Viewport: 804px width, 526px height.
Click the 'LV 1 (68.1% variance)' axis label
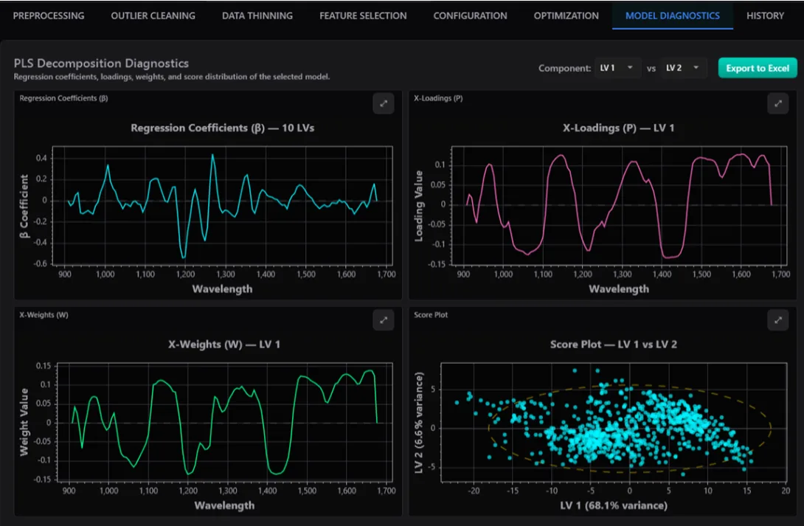[614, 505]
